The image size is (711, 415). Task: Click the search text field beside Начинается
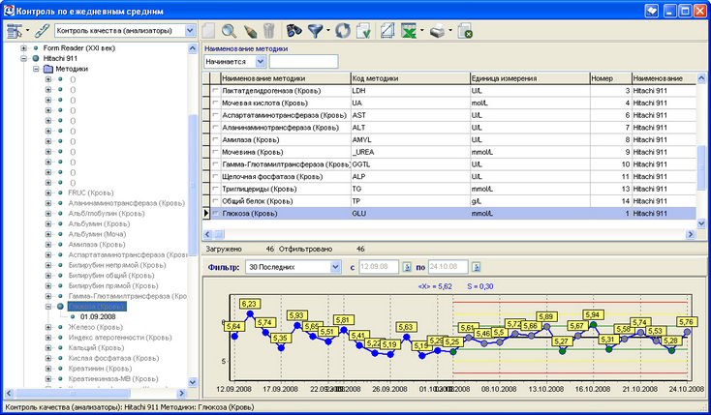pyautogui.click(x=302, y=61)
